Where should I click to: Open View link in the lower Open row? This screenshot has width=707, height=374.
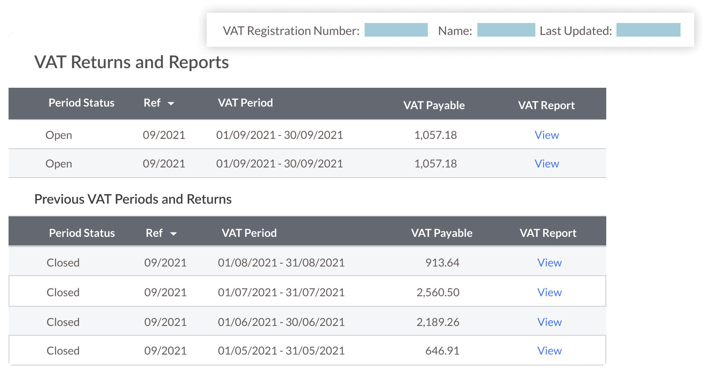[x=547, y=164]
